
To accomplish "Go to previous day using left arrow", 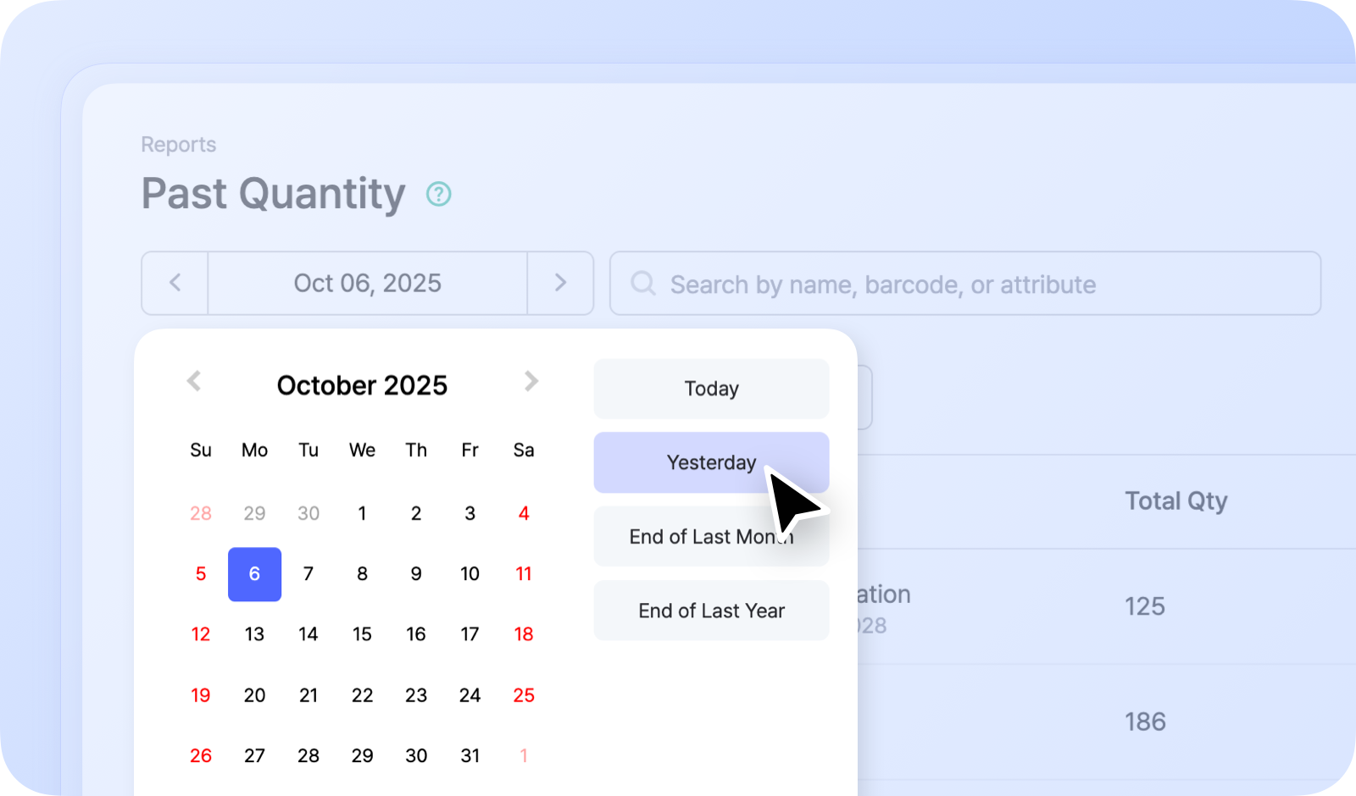I will tap(175, 283).
